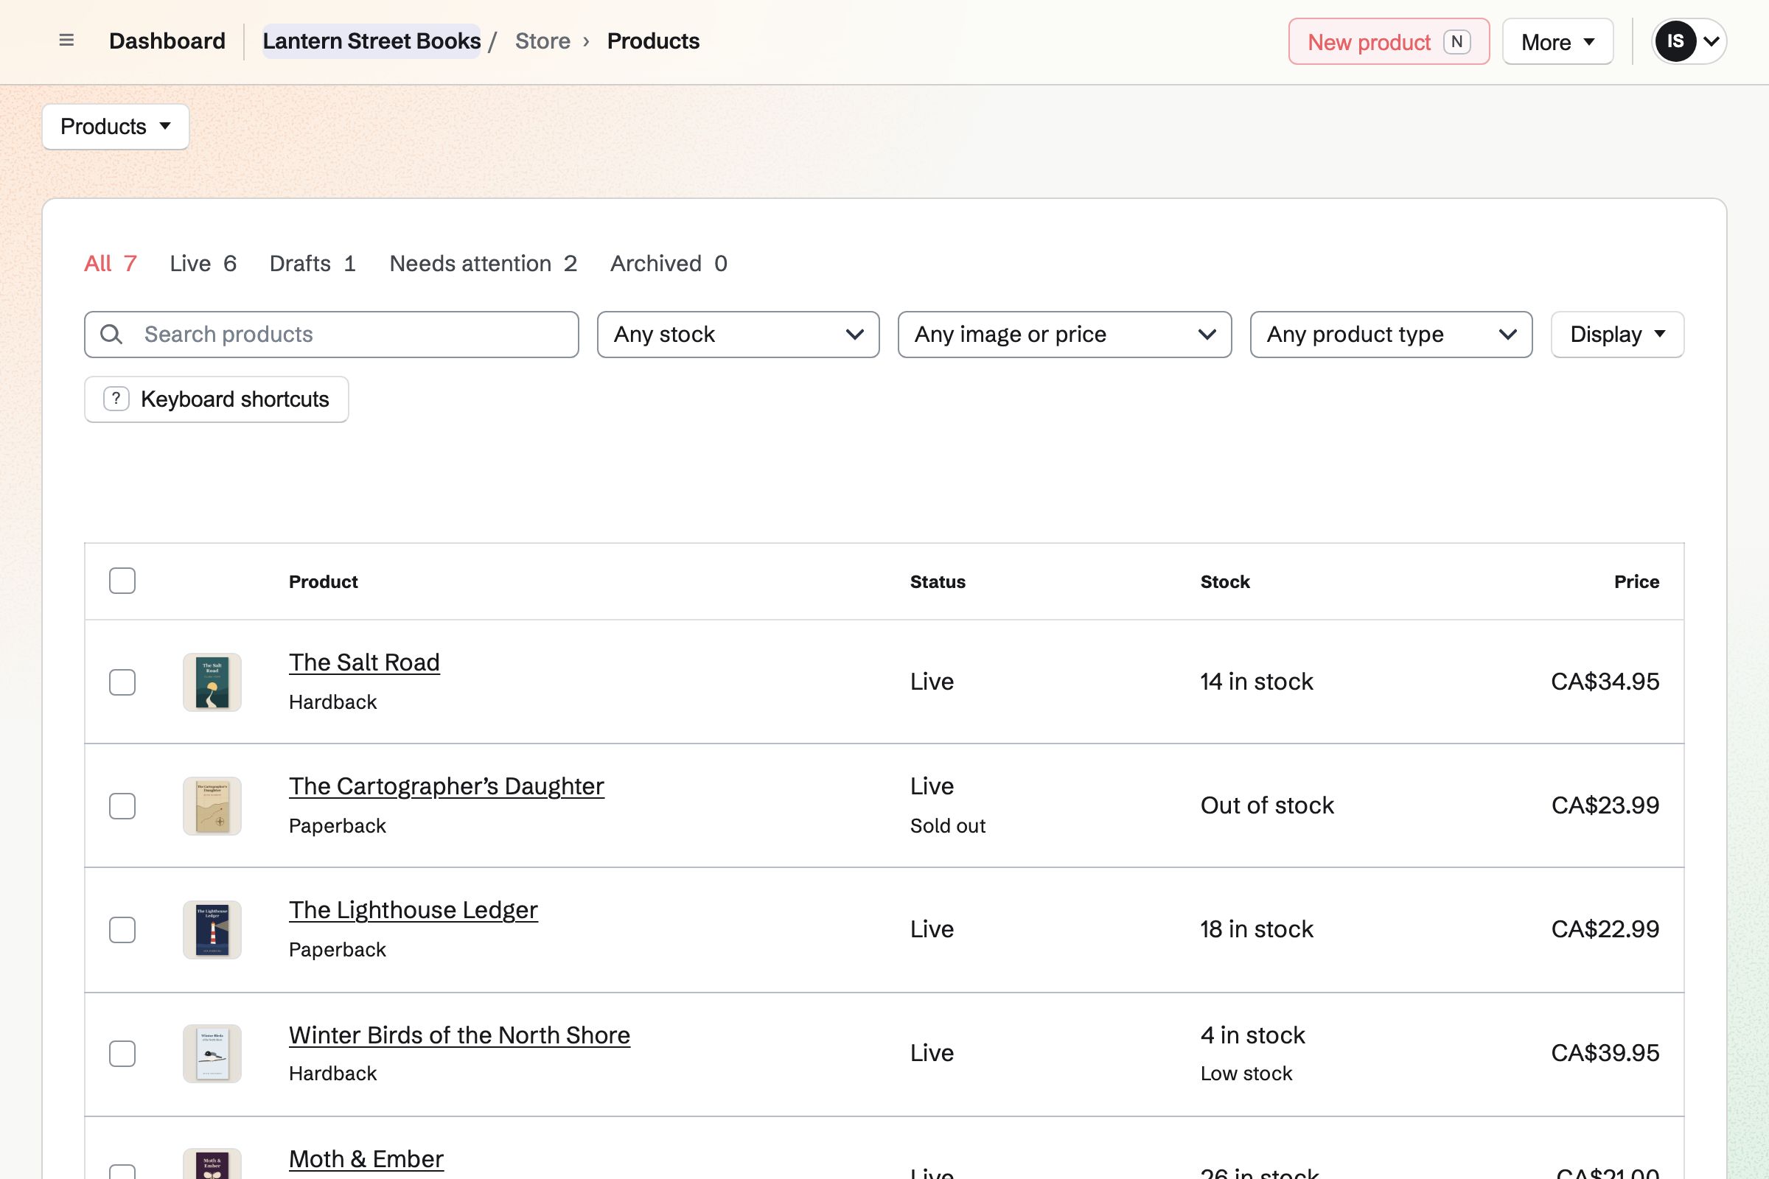Open the IS user avatar menu
The image size is (1769, 1179).
(1689, 41)
